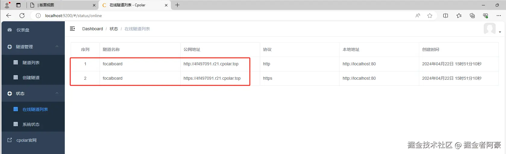Select the focalboard name in row 2
506x154 pixels.
click(x=112, y=78)
